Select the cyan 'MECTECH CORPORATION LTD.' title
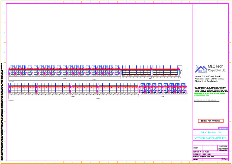This screenshot has height=164, width=232. (x=211, y=138)
